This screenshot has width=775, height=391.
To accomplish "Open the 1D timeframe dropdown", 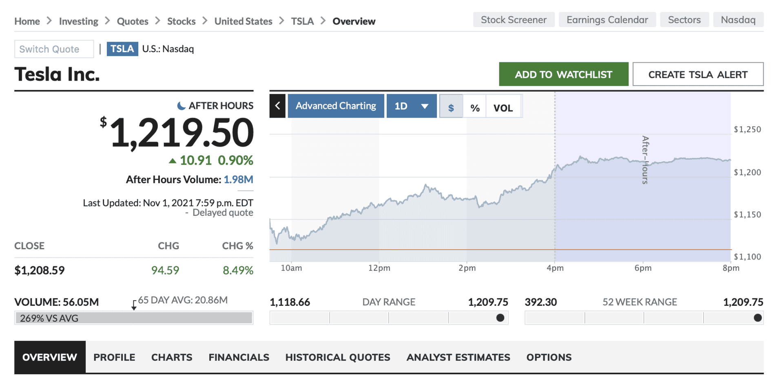I will pos(411,105).
